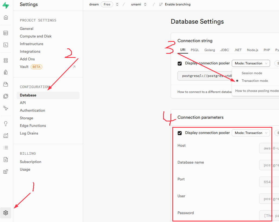Open the SQL Editor terminal icon
Image resolution: width=279 pixels, height=222 pixels.
coord(6,45)
